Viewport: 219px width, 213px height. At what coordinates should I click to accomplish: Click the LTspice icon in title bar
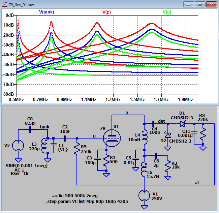coord(5,5)
